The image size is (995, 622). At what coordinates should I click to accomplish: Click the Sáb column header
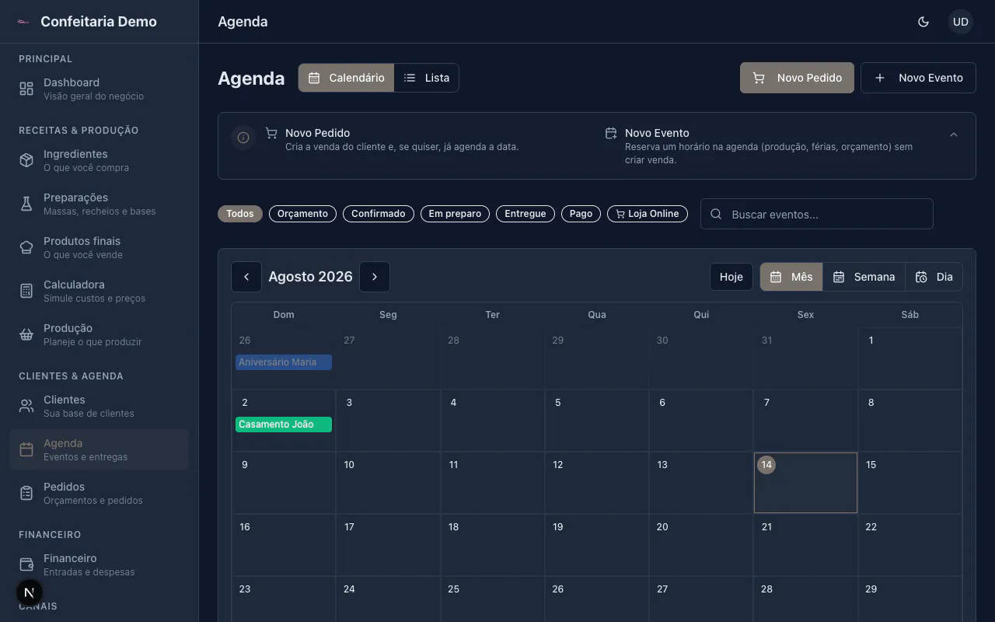point(909,315)
